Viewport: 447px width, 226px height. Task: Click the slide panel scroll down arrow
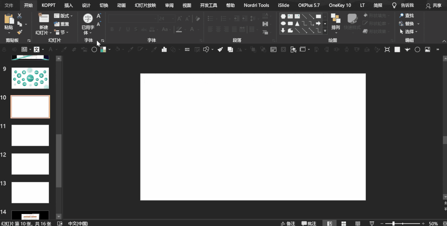pos(59,216)
